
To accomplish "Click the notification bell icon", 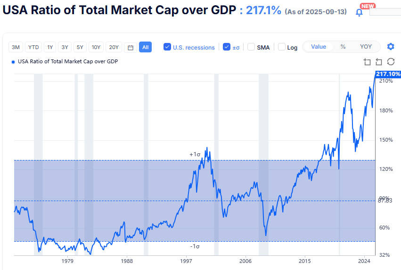I will click(359, 12).
